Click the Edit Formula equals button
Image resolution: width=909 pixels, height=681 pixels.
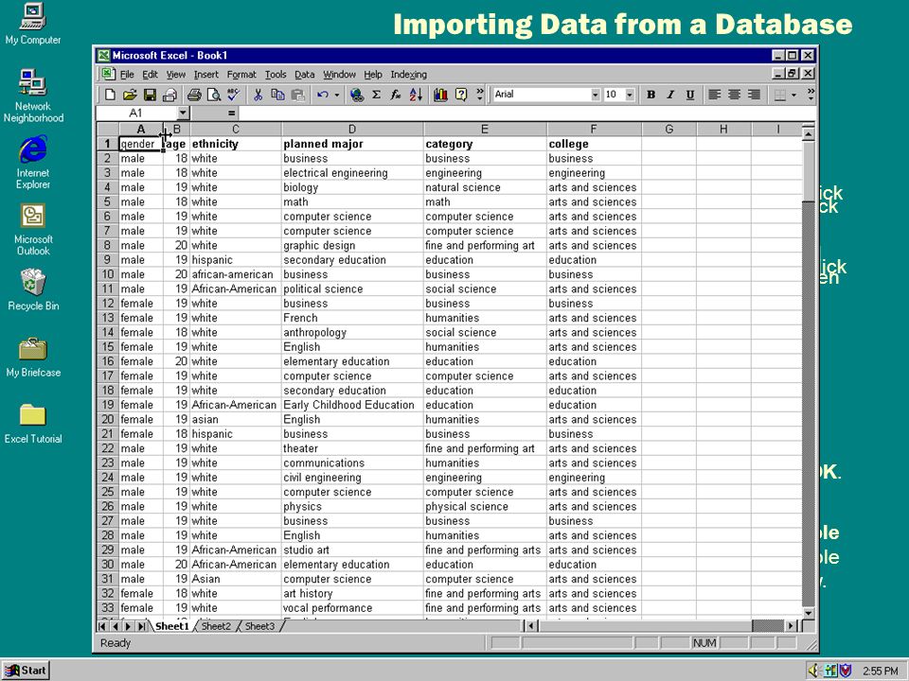click(x=231, y=113)
